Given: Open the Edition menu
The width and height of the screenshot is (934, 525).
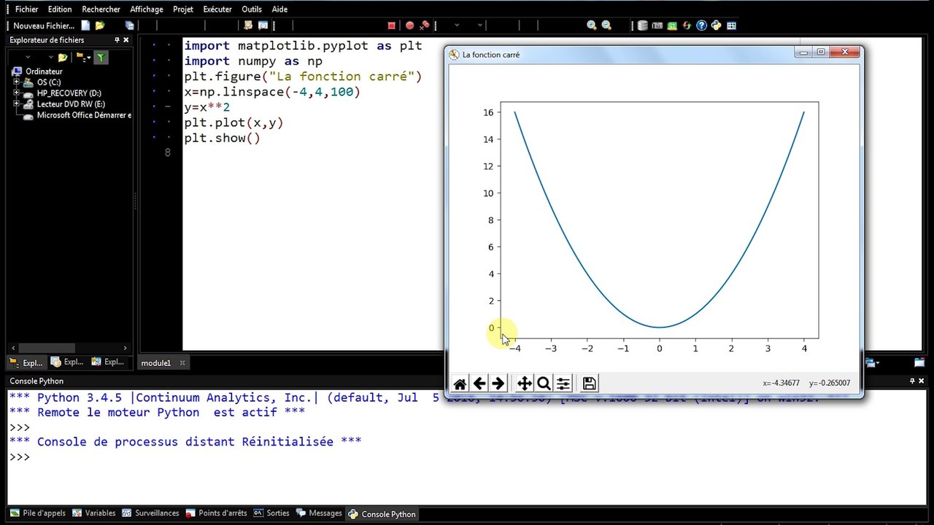Looking at the screenshot, I should pyautogui.click(x=60, y=9).
